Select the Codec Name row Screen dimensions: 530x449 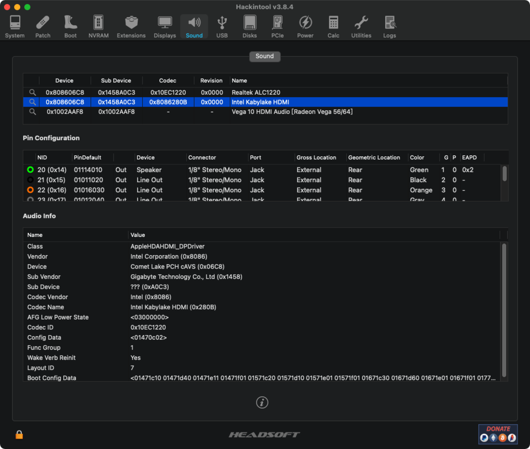[261, 307]
